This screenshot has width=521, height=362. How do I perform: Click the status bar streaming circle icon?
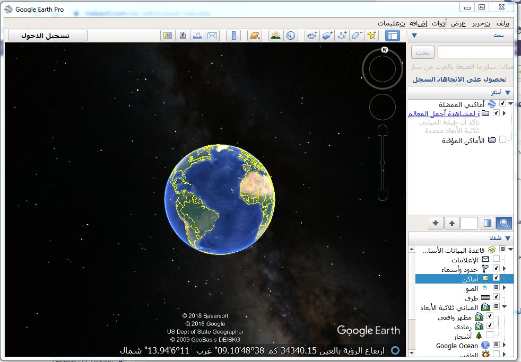[x=395, y=350]
